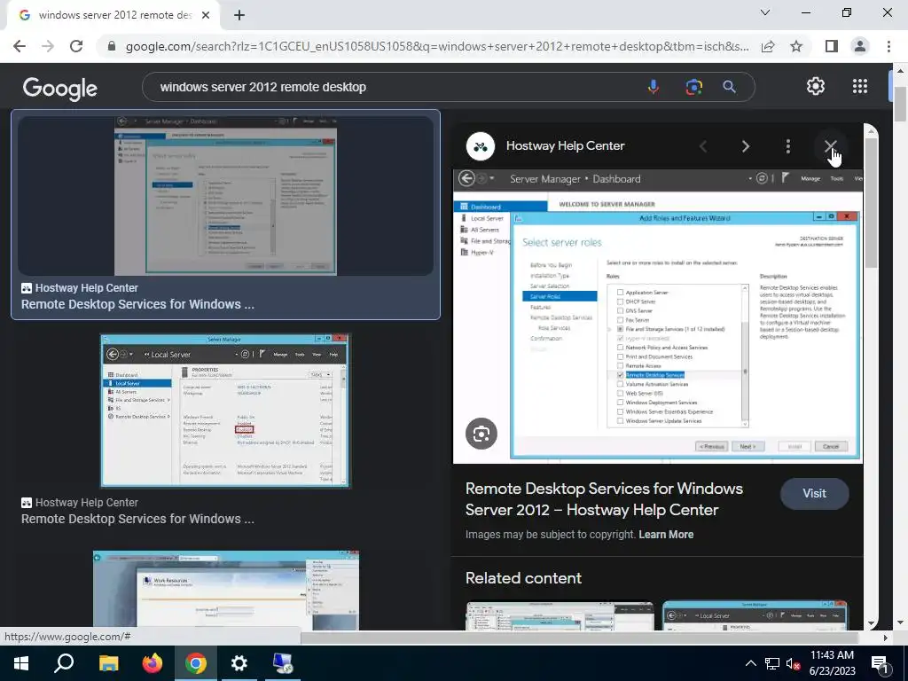
Task: Open the notification center icon
Action: click(881, 663)
